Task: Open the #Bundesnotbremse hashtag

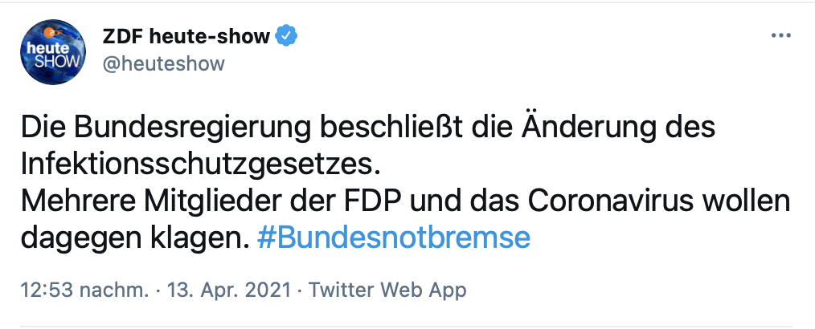Action: tap(394, 238)
